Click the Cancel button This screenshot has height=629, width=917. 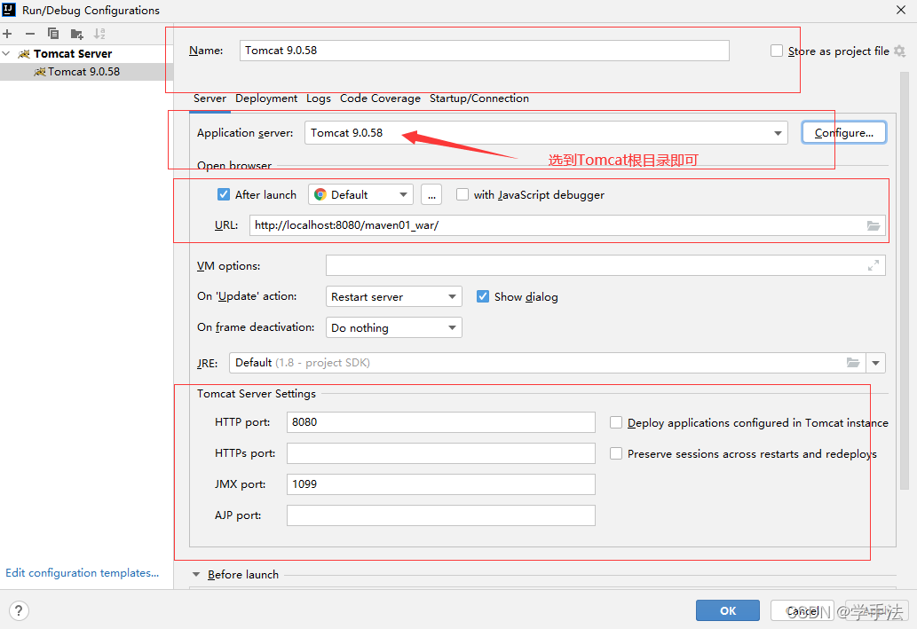click(802, 611)
